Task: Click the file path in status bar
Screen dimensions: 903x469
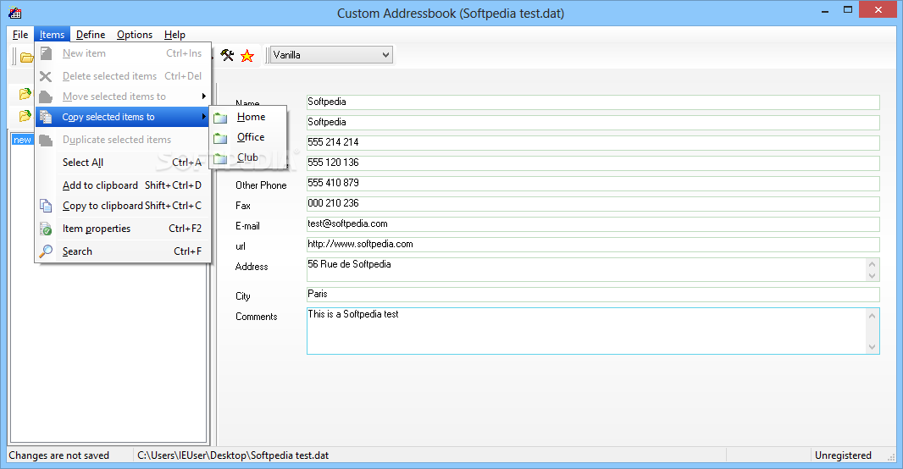Action: (233, 455)
